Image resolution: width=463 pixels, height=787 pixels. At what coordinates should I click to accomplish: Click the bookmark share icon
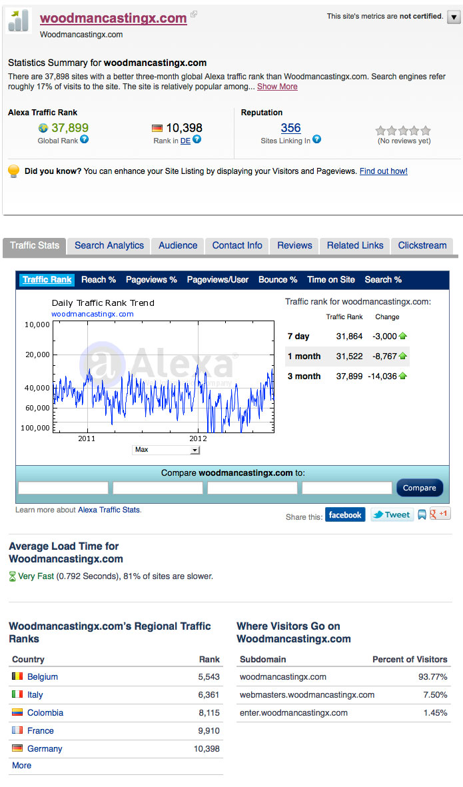[422, 515]
